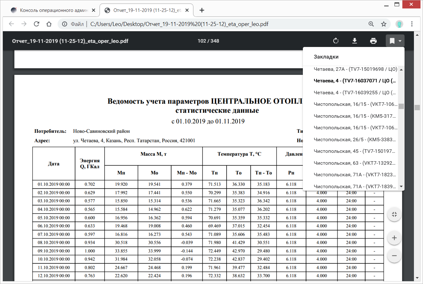Click the address bar URL field

pos(219,24)
